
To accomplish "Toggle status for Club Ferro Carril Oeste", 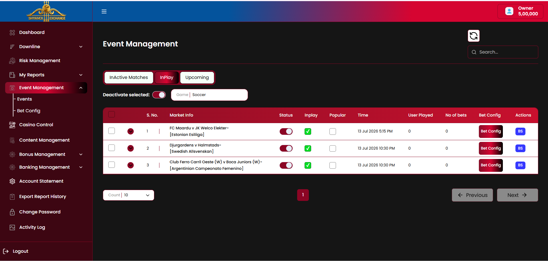I will coord(286,165).
